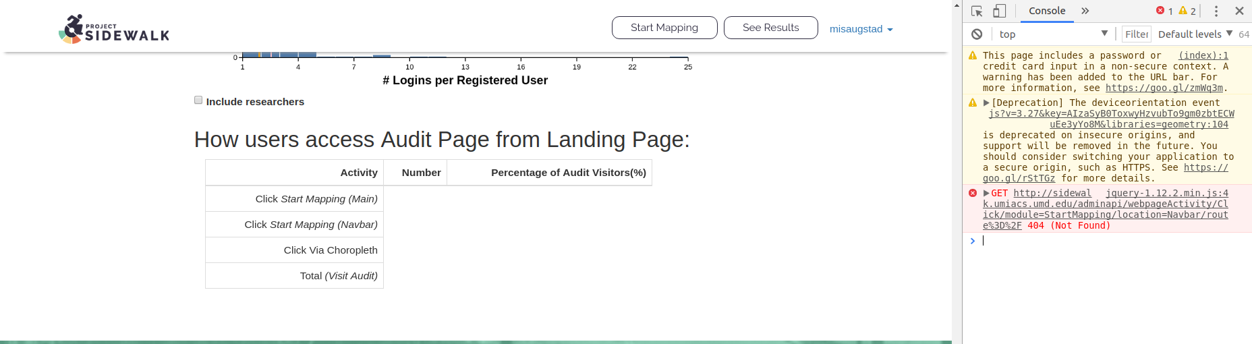The height and width of the screenshot is (344, 1252).
Task: Expand the Deprecation warning message
Action: click(986, 103)
